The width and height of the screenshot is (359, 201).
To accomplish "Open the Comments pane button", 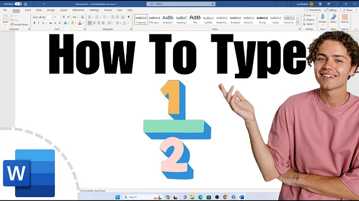I will point(314,10).
